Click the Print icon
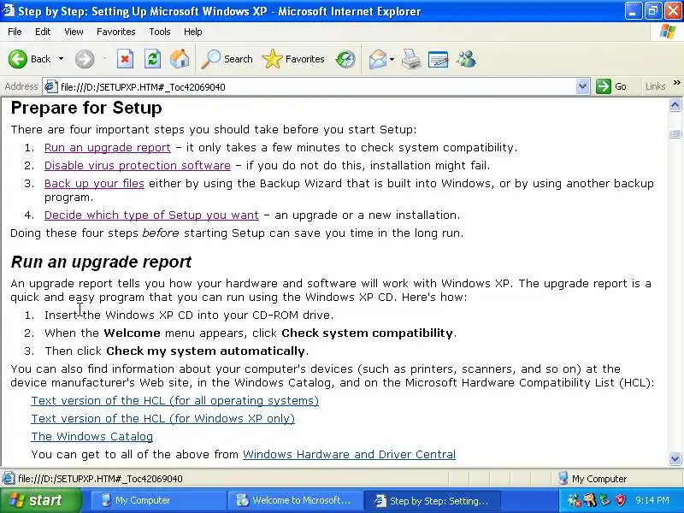This screenshot has width=684, height=513. tap(411, 59)
